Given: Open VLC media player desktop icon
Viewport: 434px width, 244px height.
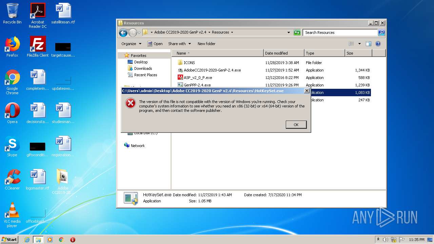Looking at the screenshot, I should point(12,215).
